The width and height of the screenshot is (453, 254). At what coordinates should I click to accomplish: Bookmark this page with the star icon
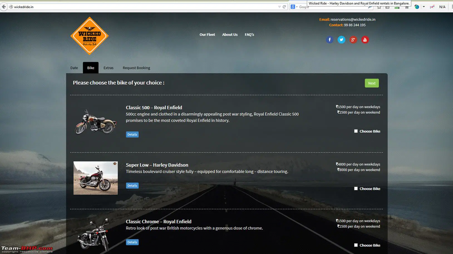tap(379, 7)
